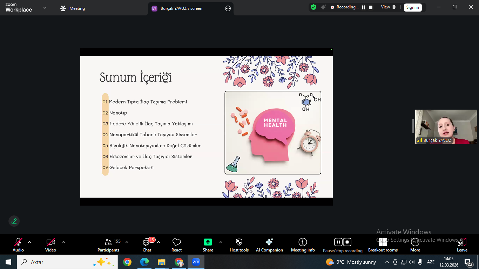Expand the Participants options chevron

coord(127,242)
